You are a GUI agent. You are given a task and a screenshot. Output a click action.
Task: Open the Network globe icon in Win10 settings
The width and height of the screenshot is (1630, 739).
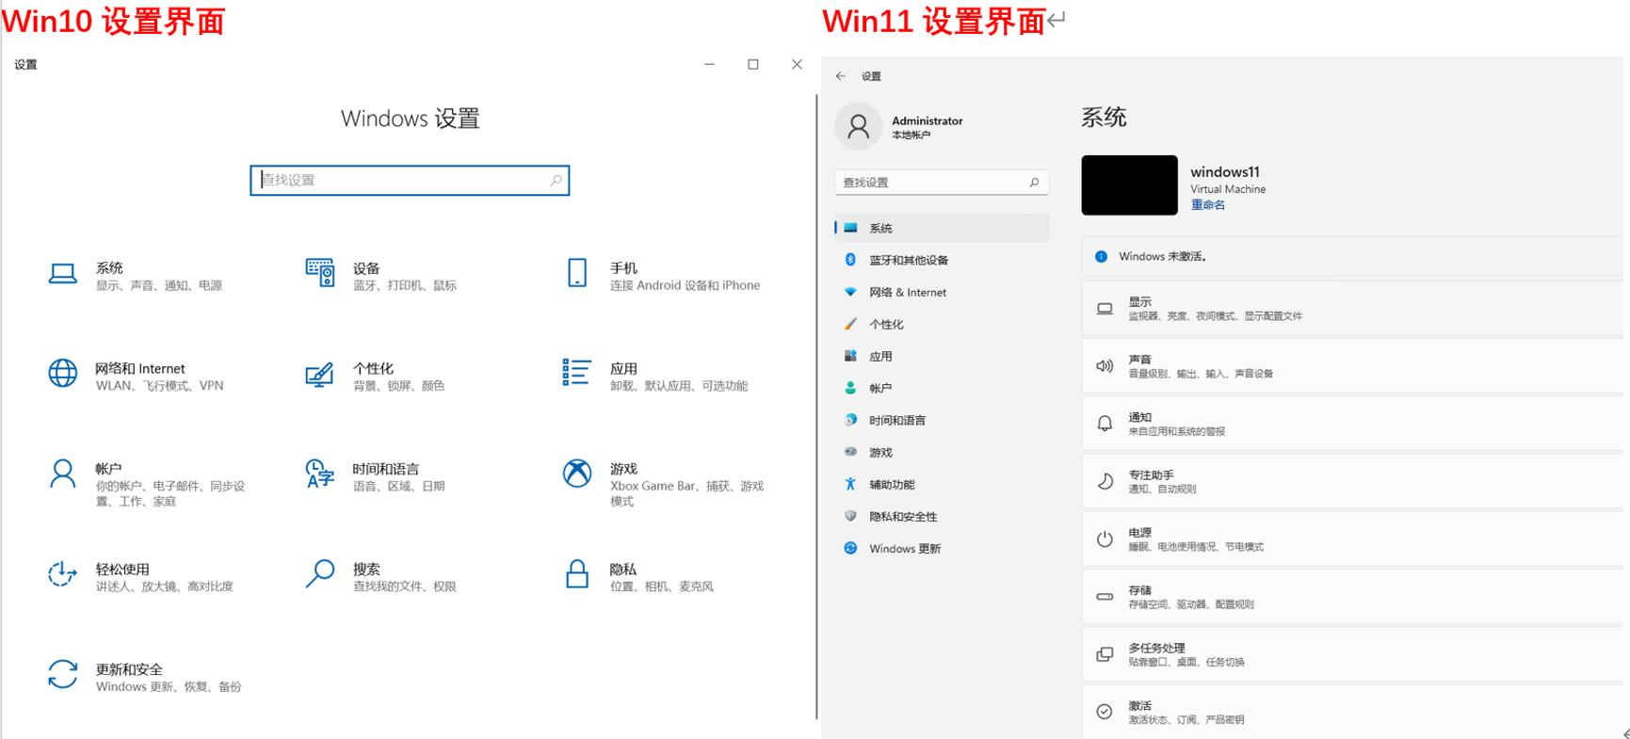pyautogui.click(x=63, y=374)
